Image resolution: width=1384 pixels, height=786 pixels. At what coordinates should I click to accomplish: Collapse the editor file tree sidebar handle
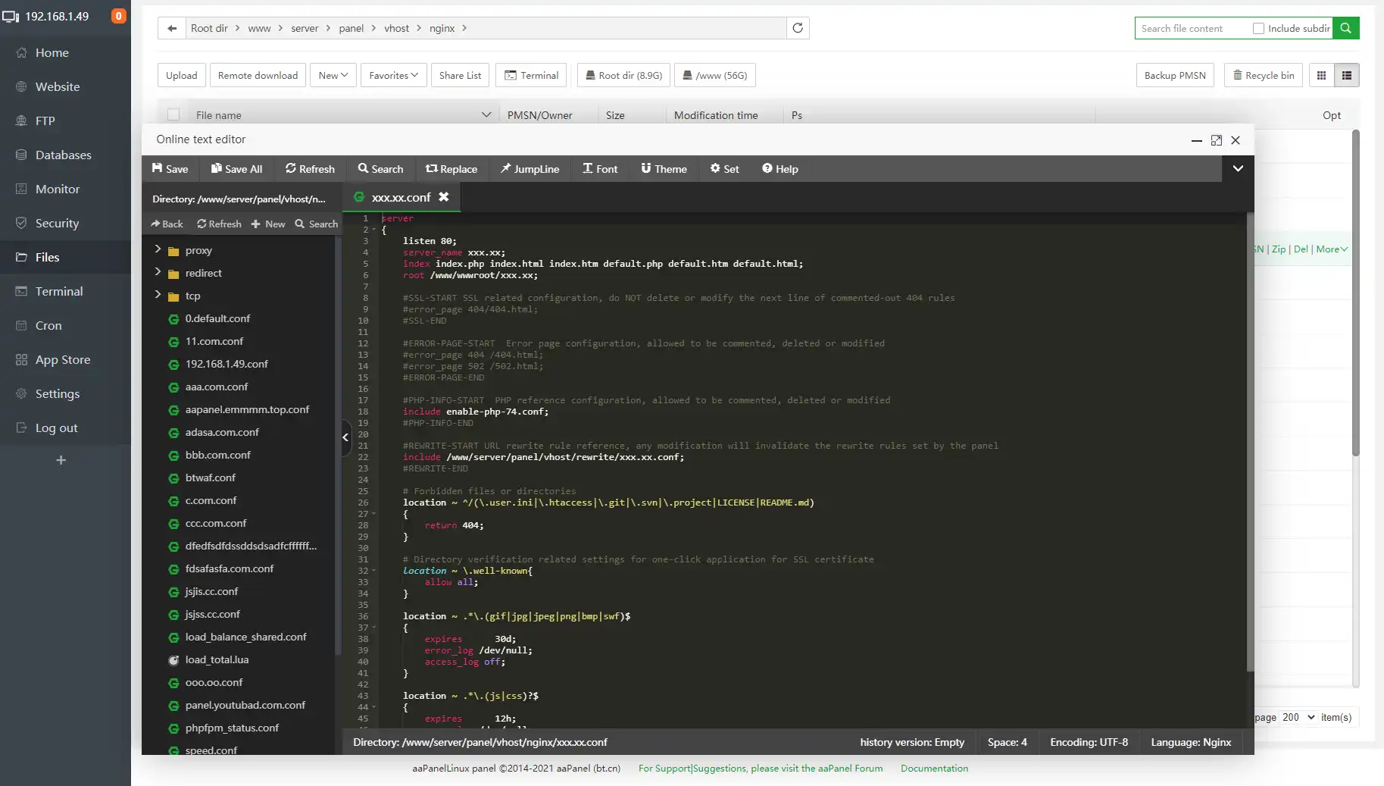(x=345, y=437)
